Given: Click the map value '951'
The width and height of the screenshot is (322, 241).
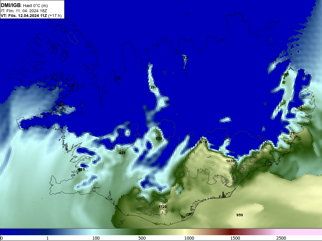Looking at the screenshot, I should pos(299,108).
